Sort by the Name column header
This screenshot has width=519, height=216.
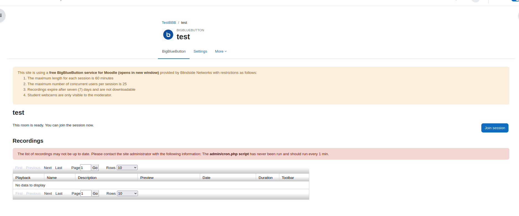pyautogui.click(x=52, y=178)
